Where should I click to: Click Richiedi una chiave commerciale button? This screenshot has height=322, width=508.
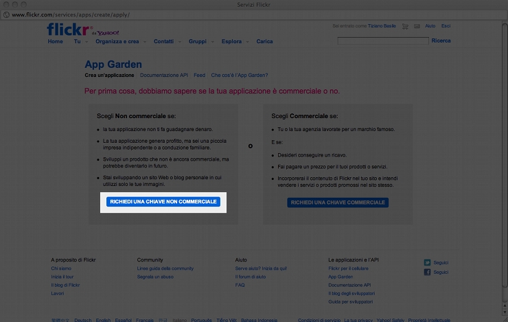click(338, 203)
